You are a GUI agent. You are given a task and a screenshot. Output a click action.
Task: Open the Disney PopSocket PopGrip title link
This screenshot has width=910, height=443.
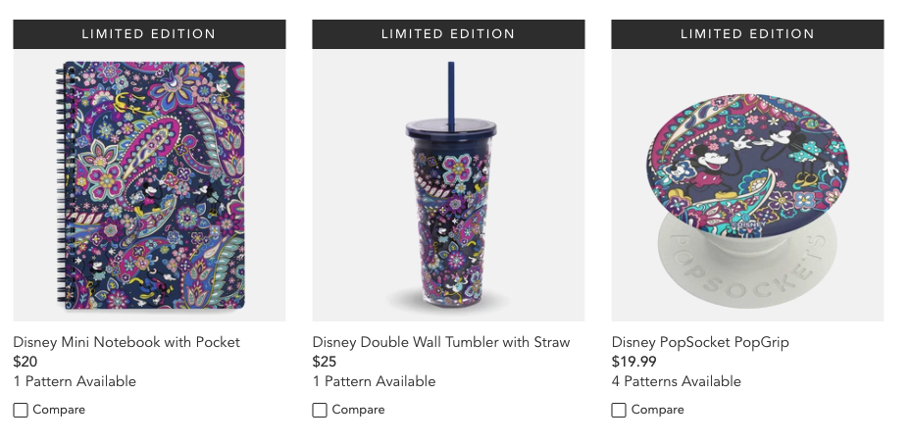(x=700, y=342)
